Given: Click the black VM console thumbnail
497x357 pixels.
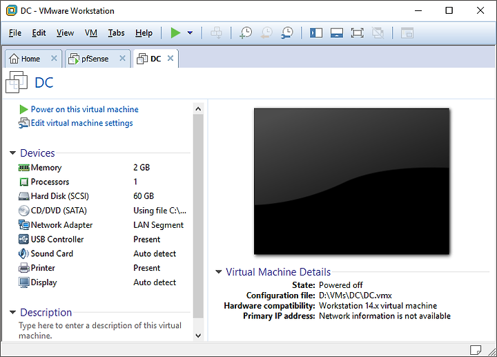Looking at the screenshot, I should [x=351, y=181].
